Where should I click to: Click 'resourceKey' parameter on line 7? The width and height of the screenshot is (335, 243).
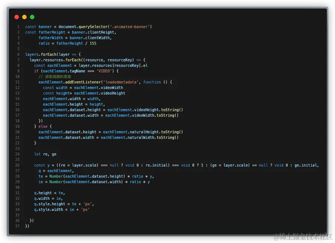point(121,60)
